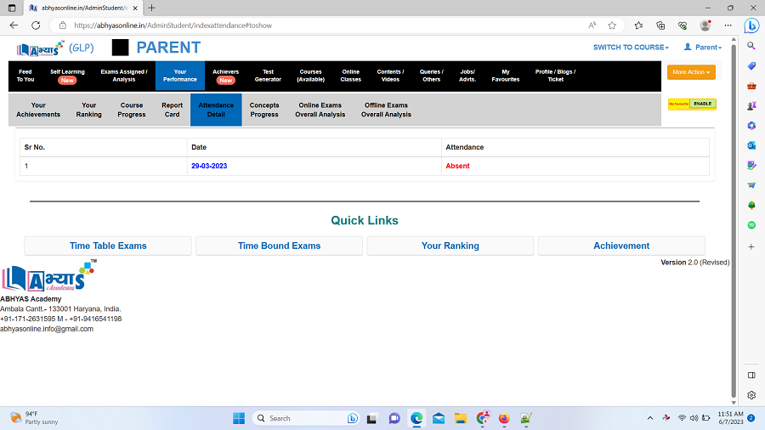The image size is (765, 430).
Task: Open Spotify from the Edge sidebar
Action: coord(751,225)
